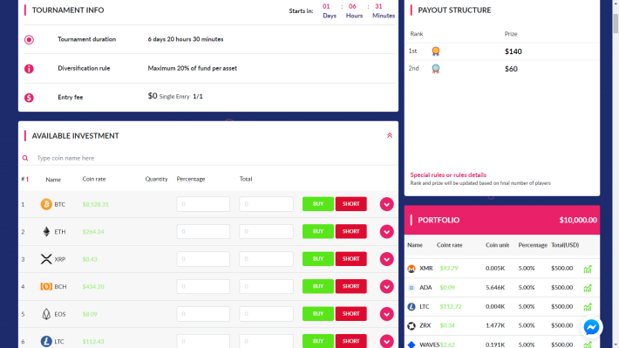Short BTC
Image resolution: width=619 pixels, height=348 pixels.
(x=350, y=204)
